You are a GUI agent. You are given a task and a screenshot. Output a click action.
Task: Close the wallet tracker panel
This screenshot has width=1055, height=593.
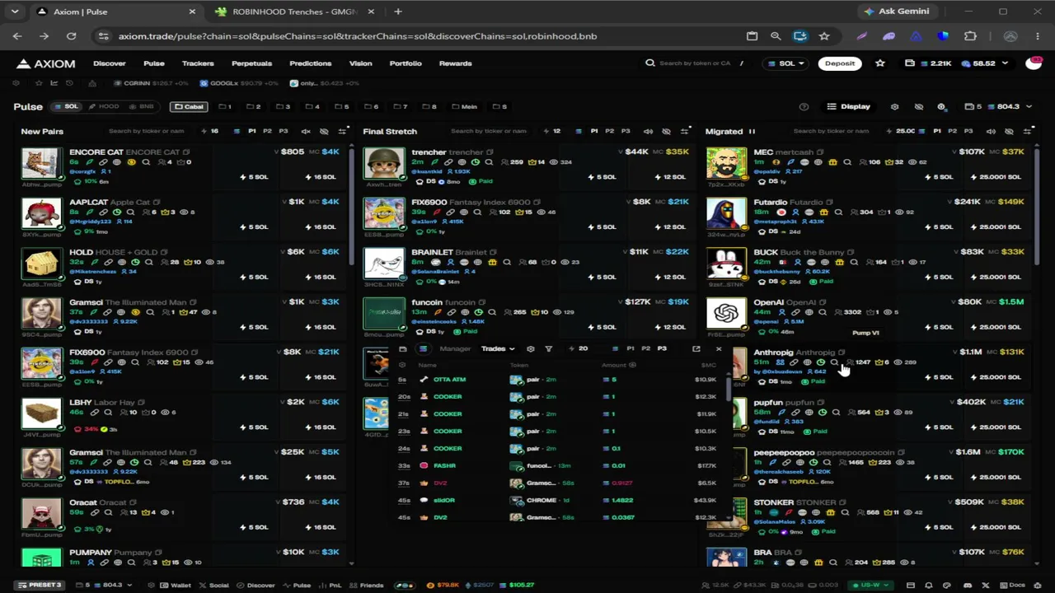pos(719,348)
